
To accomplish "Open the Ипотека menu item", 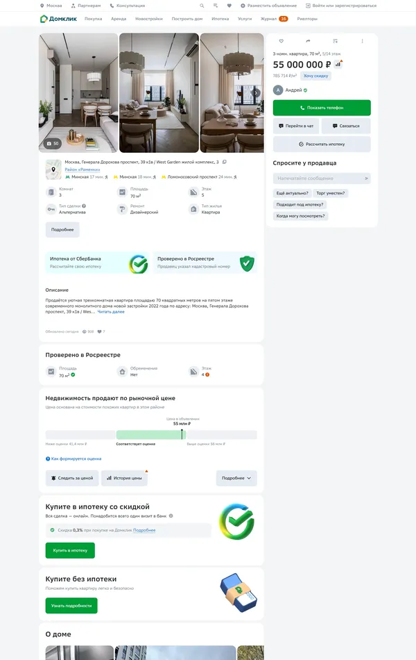I will click(220, 19).
